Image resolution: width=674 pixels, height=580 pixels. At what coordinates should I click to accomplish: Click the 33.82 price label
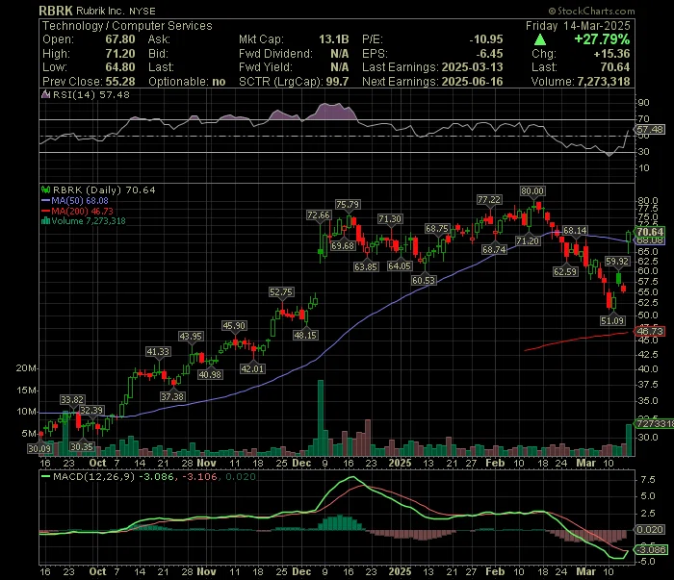coord(72,400)
